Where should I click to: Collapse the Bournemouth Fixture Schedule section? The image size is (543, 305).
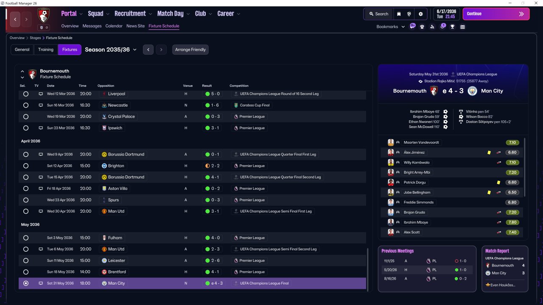pyautogui.click(x=22, y=72)
